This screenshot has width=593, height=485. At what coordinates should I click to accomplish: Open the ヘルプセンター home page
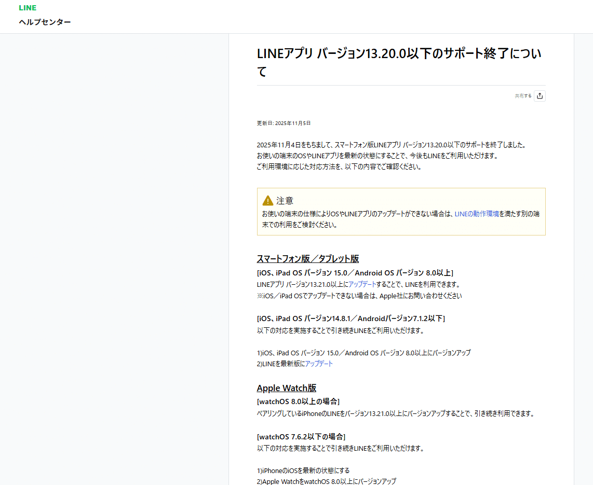[45, 22]
